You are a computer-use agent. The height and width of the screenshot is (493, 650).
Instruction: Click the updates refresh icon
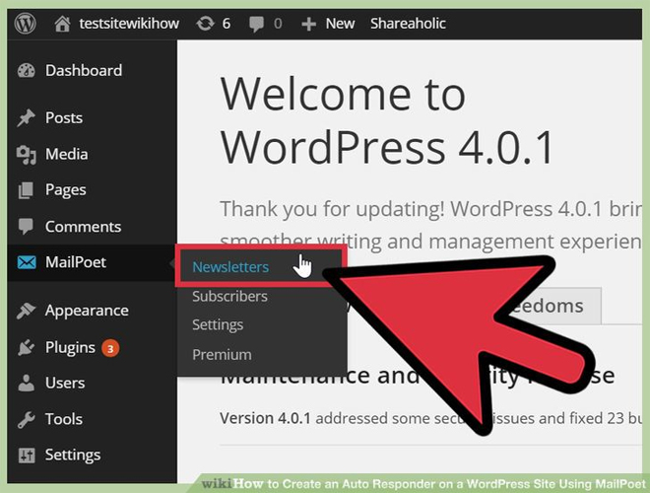[x=205, y=24]
